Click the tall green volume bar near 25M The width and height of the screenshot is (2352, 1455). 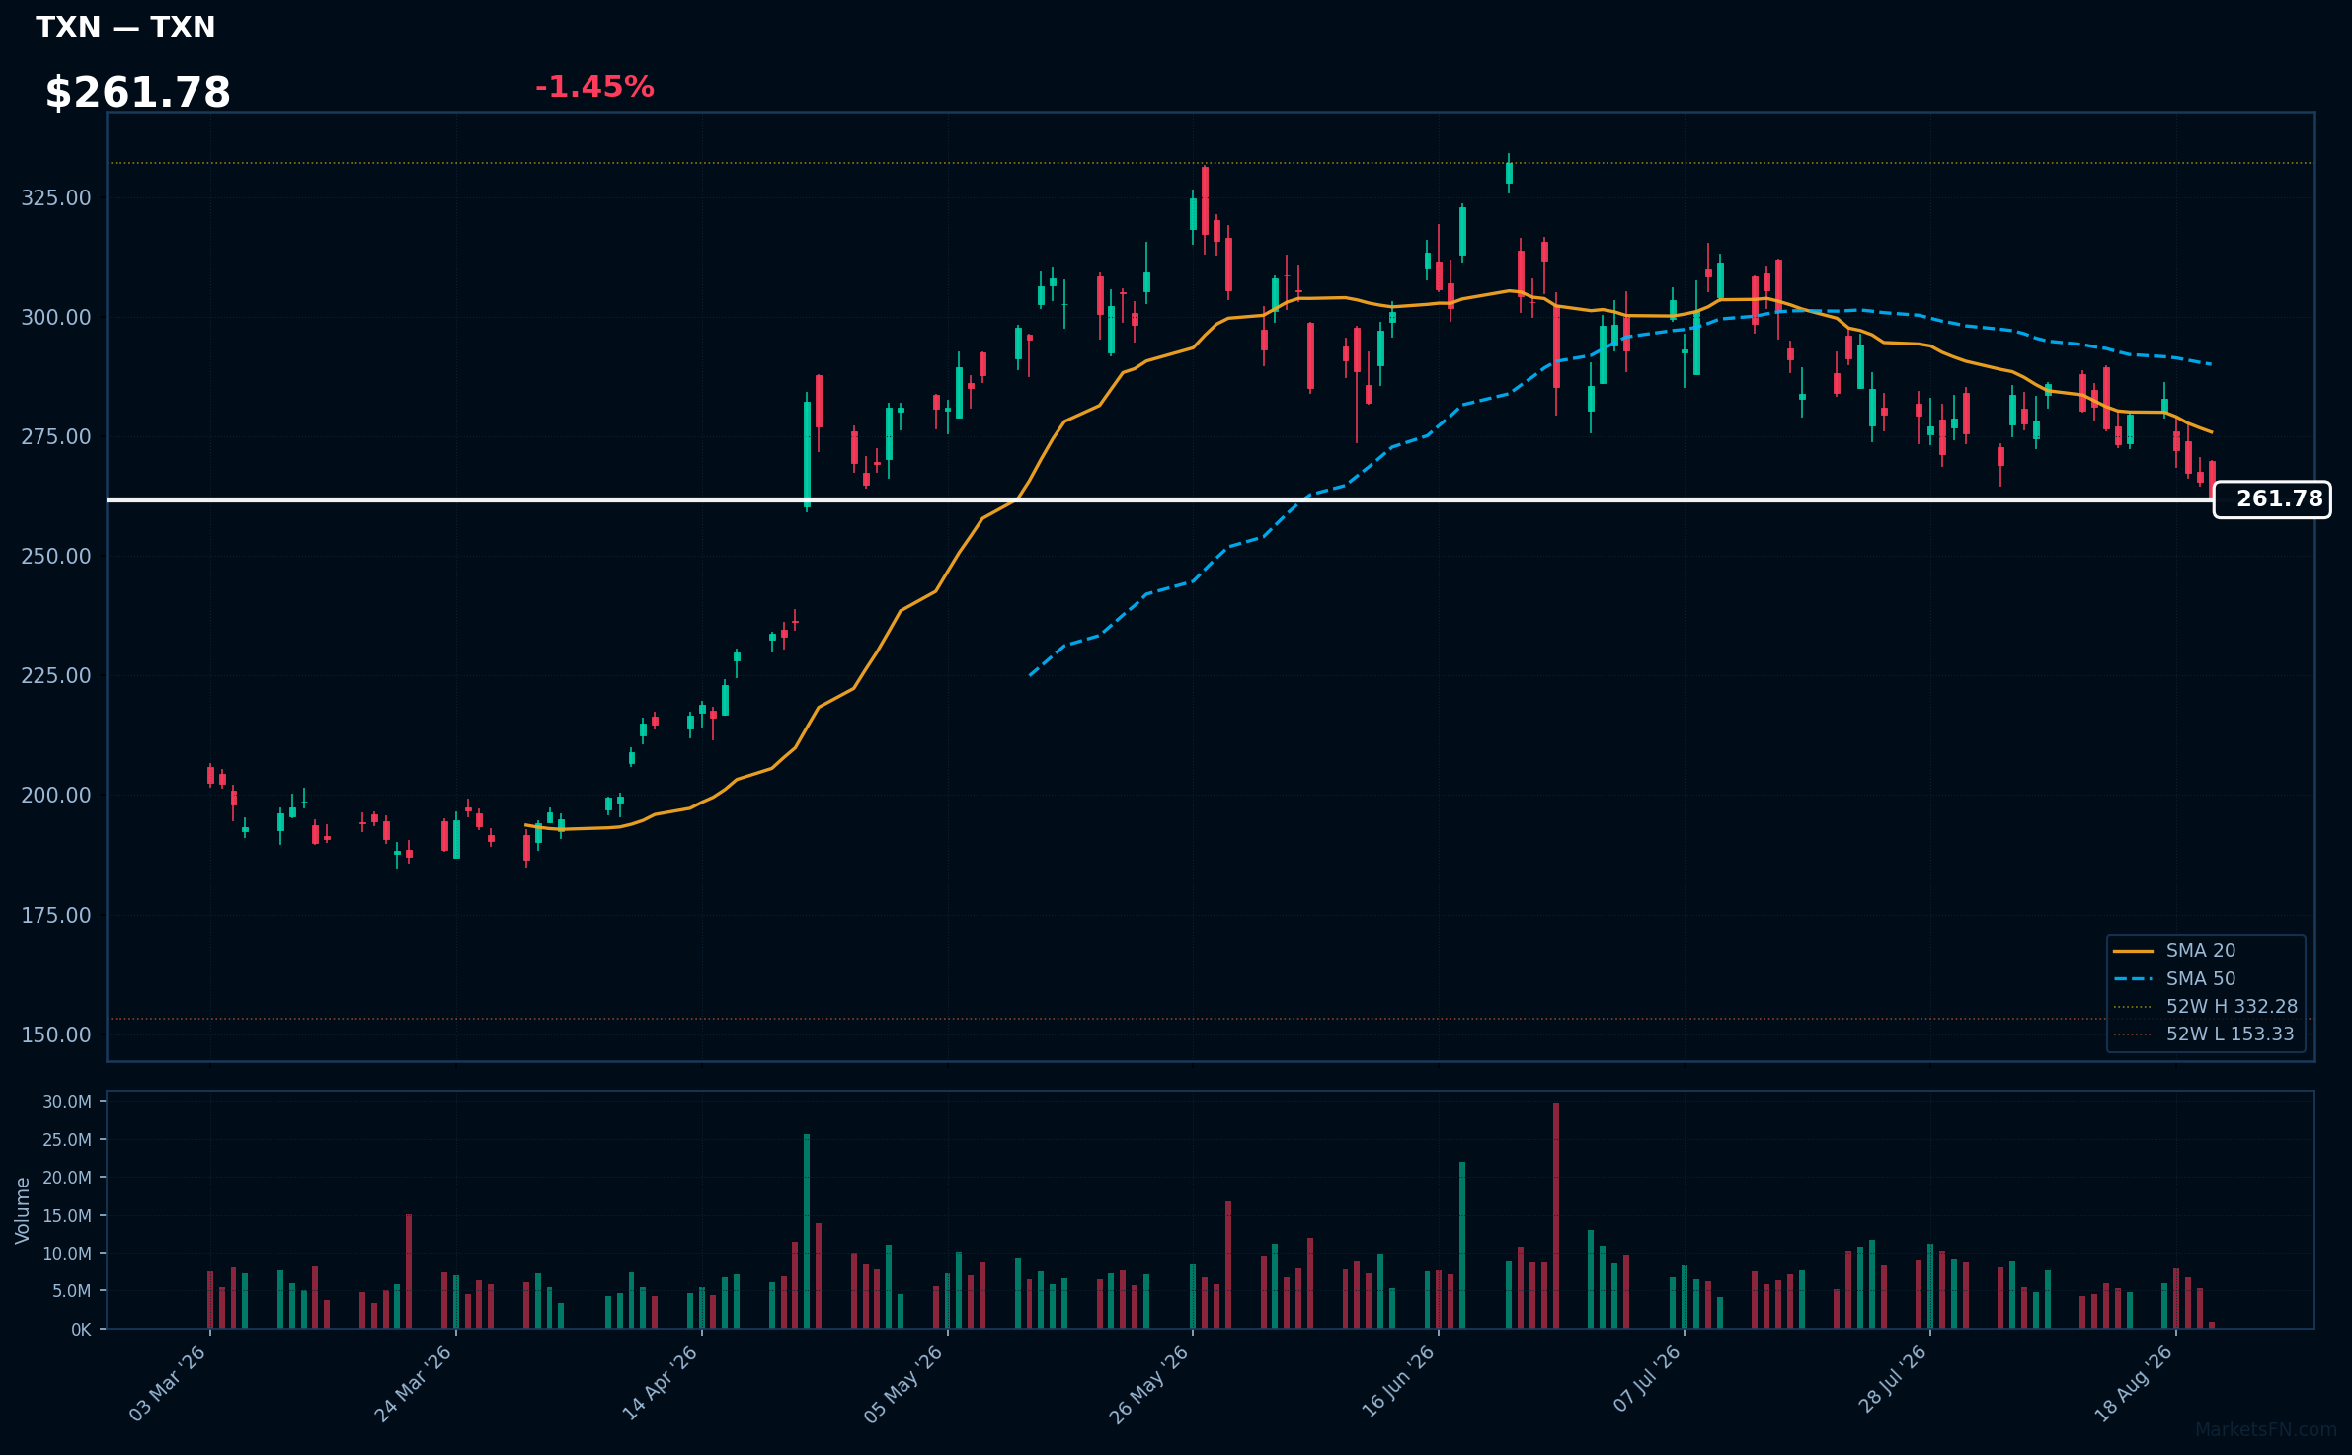(807, 1231)
